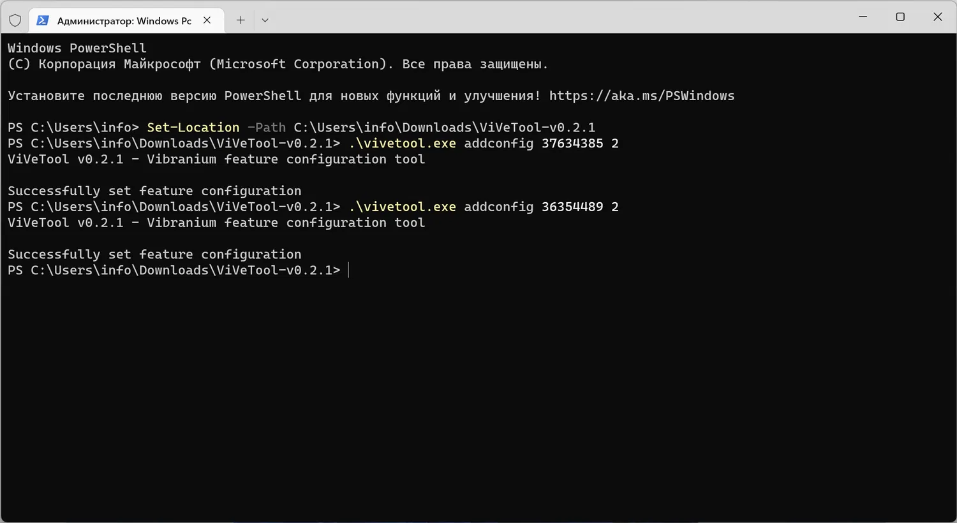
Task: Close the Windows Terminal window
Action: click(x=937, y=17)
